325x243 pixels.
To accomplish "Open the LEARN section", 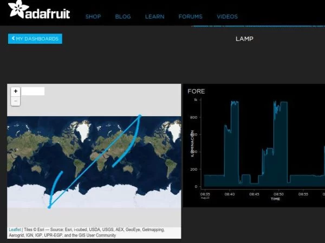I will pos(154,17).
